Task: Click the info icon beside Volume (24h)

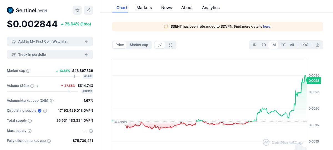Action: (x=32, y=86)
